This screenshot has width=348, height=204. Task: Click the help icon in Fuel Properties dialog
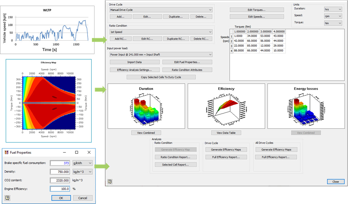tap(7, 198)
